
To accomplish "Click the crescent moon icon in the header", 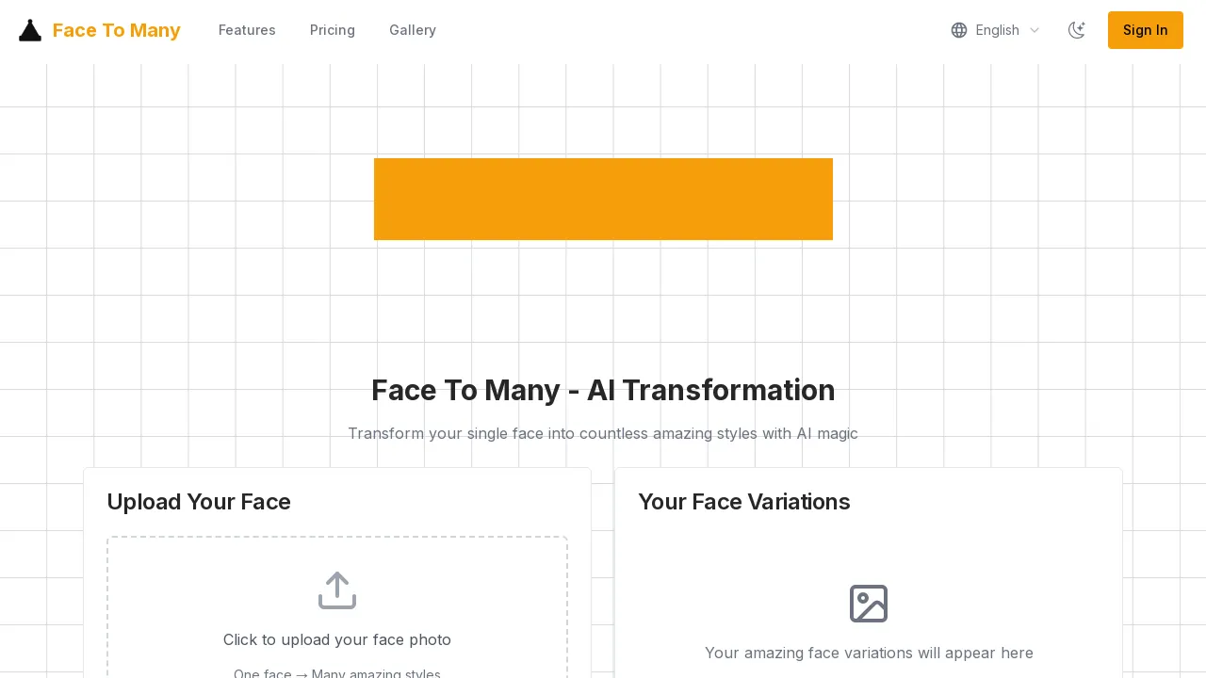I will pos(1077,30).
